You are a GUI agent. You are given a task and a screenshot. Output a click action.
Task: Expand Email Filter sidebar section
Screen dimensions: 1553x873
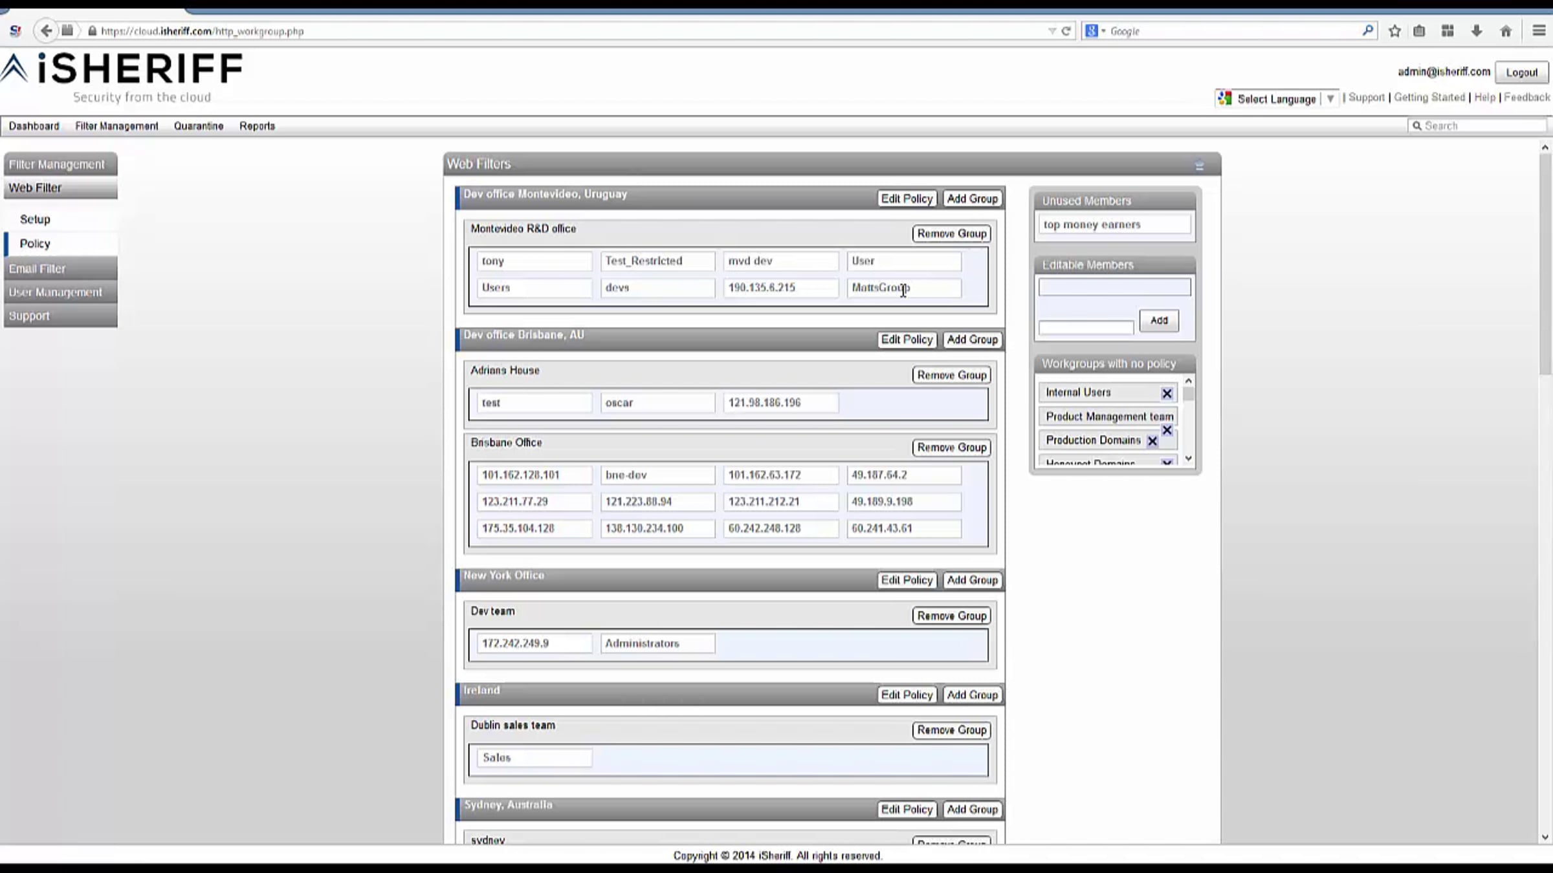click(x=61, y=268)
